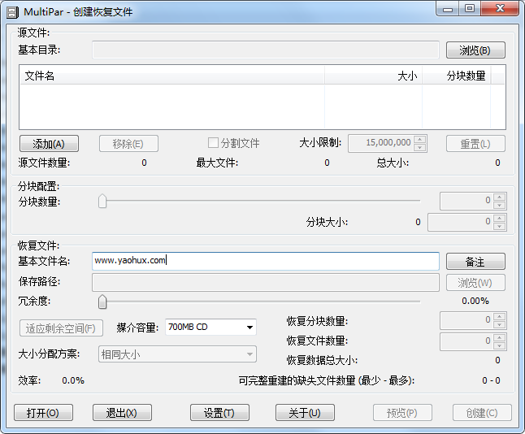Open file with 打开(O) button
525x434 pixels.
click(x=43, y=413)
